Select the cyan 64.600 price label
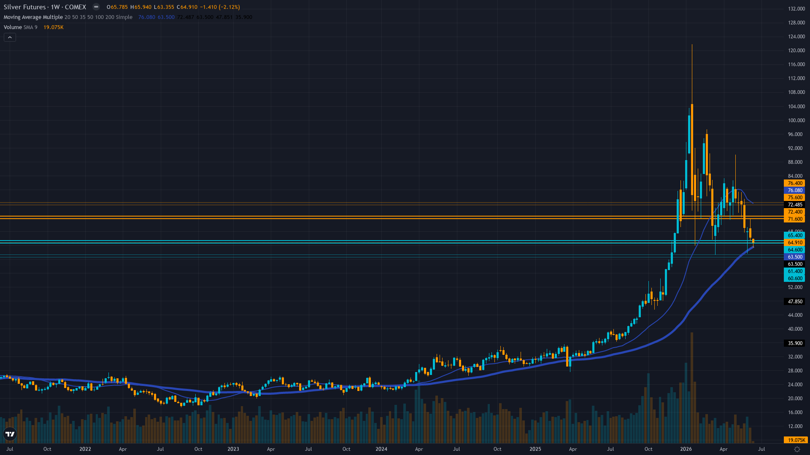810x455 pixels. coord(794,250)
